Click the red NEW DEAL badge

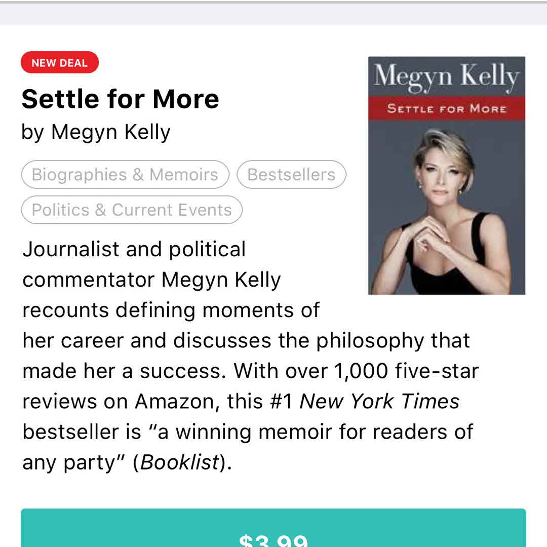(59, 63)
